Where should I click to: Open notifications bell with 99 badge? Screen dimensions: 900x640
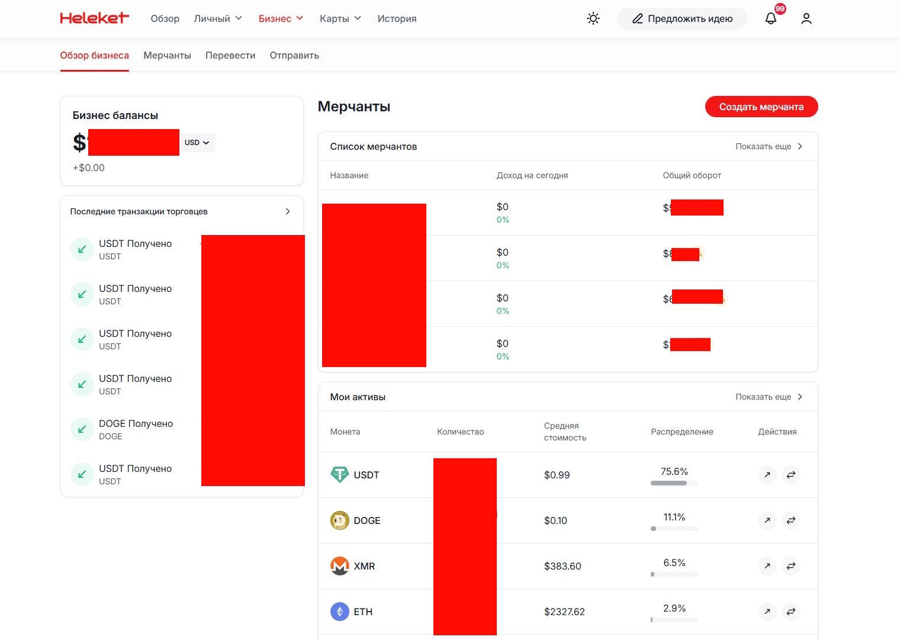[771, 18]
